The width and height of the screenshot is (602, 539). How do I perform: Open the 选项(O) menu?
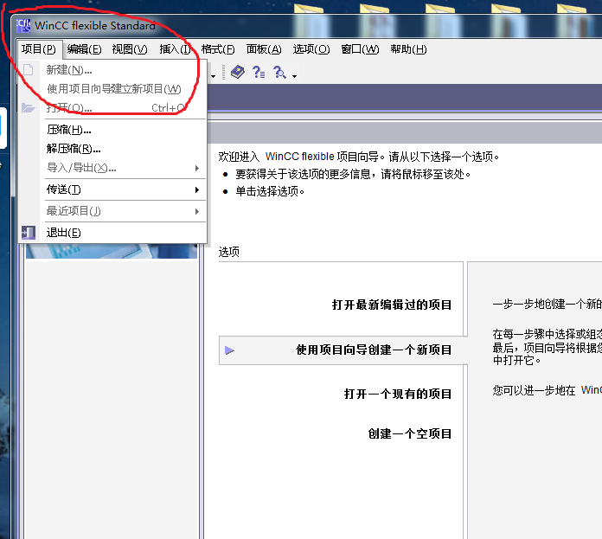point(311,49)
